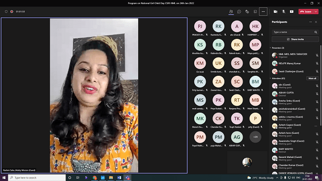Open more options for Ashish Gagrai (Guest)
Viewport: 322px width, 181px height.
[x=316, y=126]
